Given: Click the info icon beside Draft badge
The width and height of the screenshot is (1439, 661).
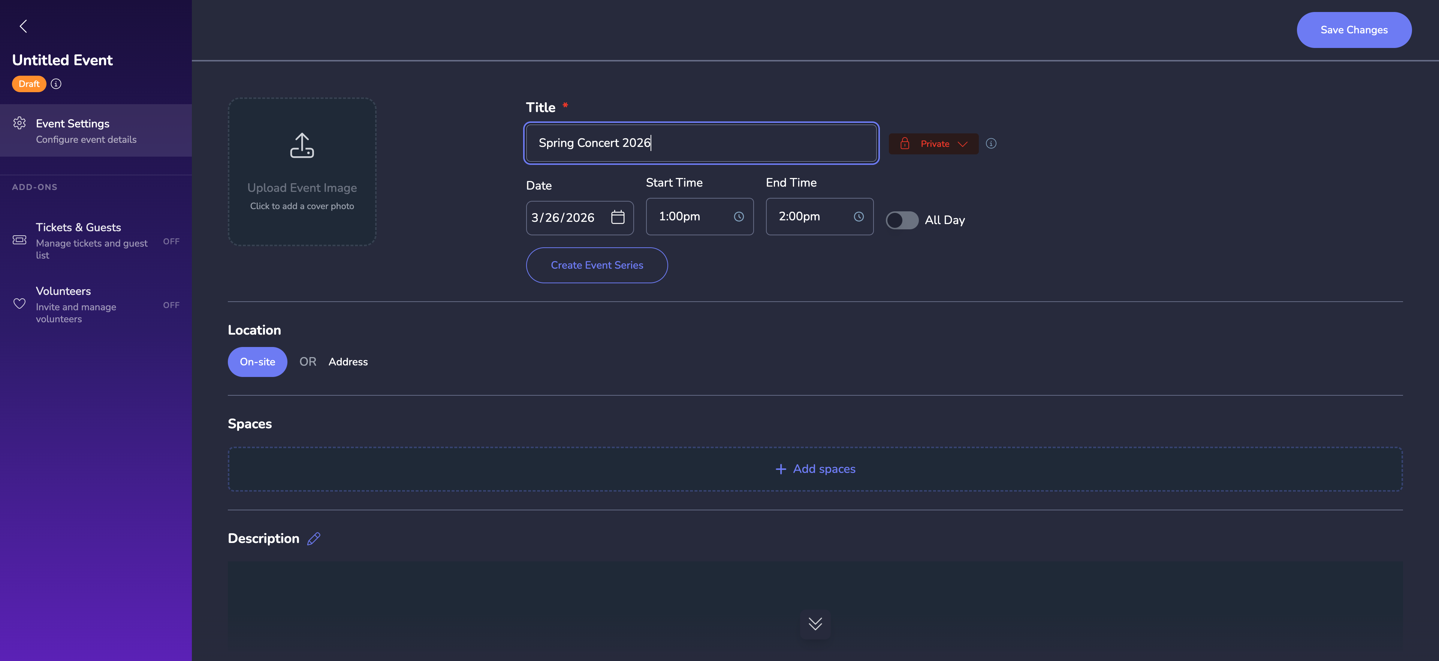Looking at the screenshot, I should point(56,84).
